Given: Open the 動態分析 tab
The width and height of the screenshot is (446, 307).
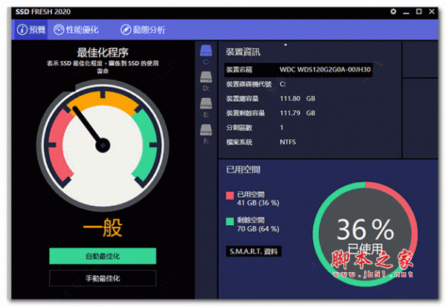Looking at the screenshot, I should point(143,30).
